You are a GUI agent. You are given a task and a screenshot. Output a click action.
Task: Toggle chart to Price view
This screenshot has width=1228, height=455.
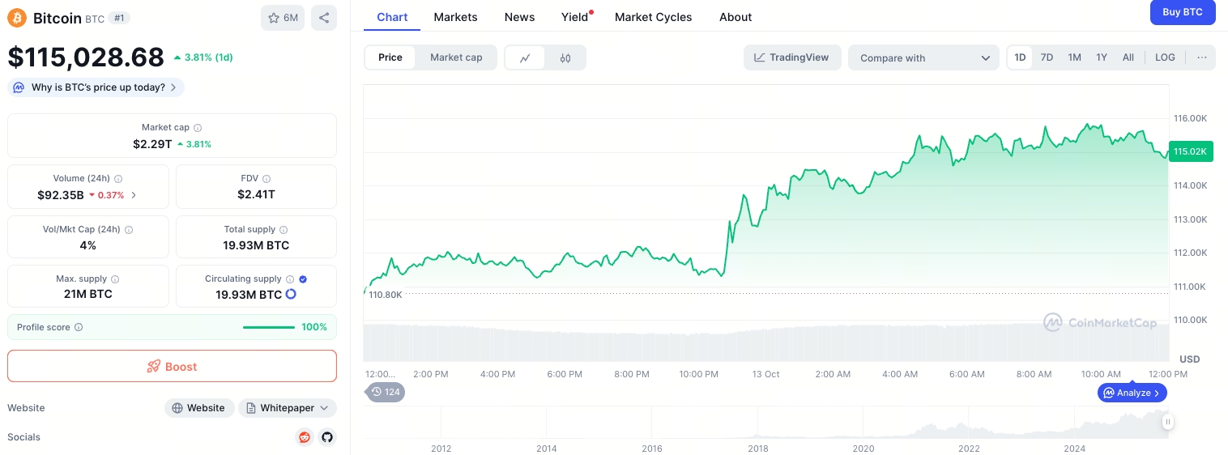click(390, 57)
